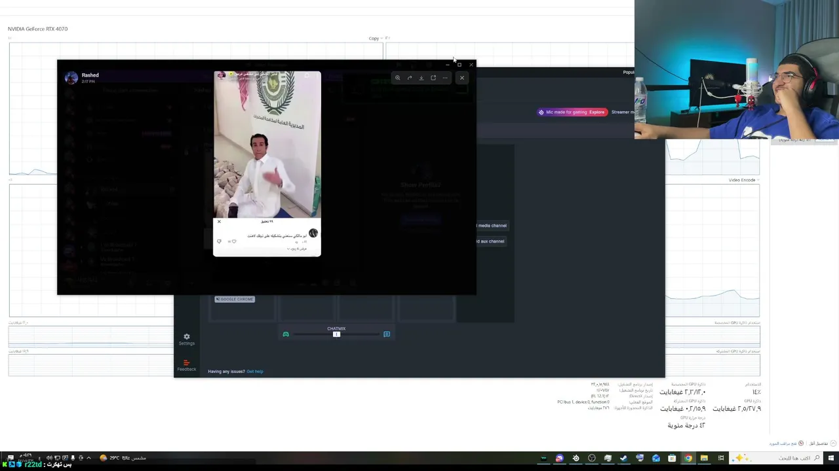Click the Rashed username
This screenshot has height=471, width=839.
pyautogui.click(x=90, y=75)
